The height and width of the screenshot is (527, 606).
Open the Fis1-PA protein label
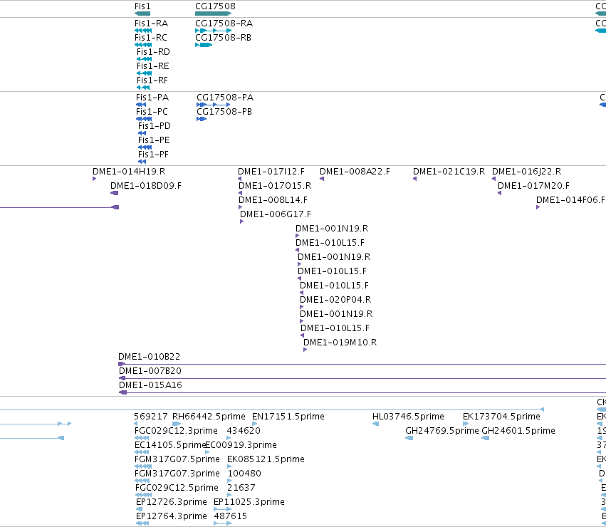click(152, 98)
